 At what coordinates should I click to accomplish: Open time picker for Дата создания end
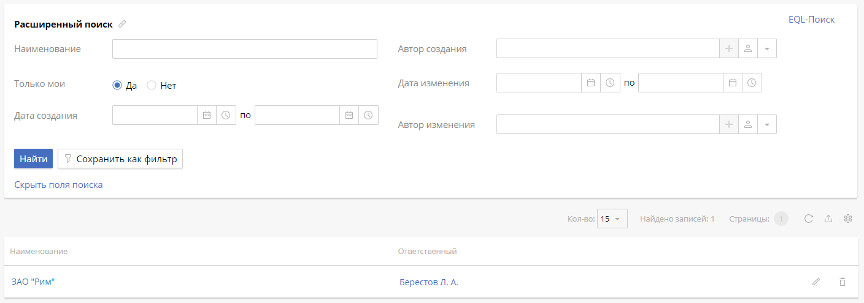[368, 115]
